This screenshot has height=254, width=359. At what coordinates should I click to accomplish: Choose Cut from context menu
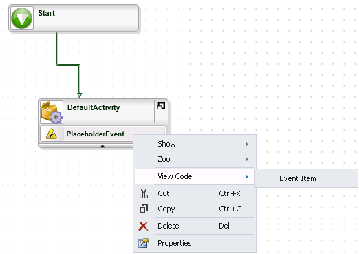[x=194, y=193]
